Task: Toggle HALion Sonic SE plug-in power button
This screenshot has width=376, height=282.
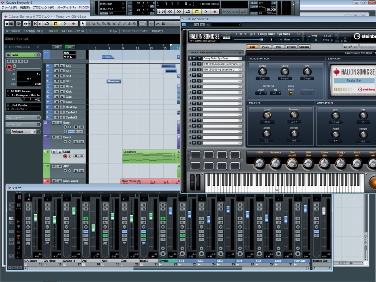Action: tap(184, 25)
